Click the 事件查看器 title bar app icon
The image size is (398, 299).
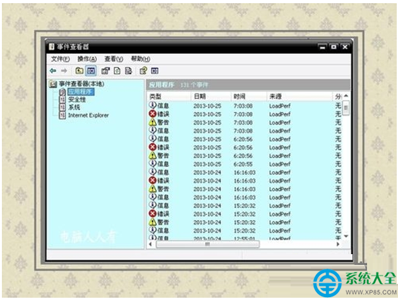click(x=52, y=47)
